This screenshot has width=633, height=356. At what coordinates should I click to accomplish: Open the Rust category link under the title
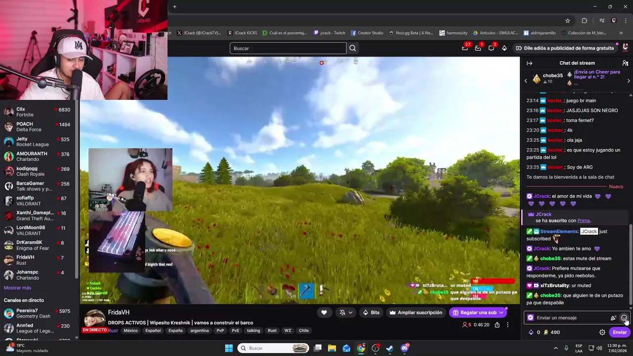(x=113, y=331)
